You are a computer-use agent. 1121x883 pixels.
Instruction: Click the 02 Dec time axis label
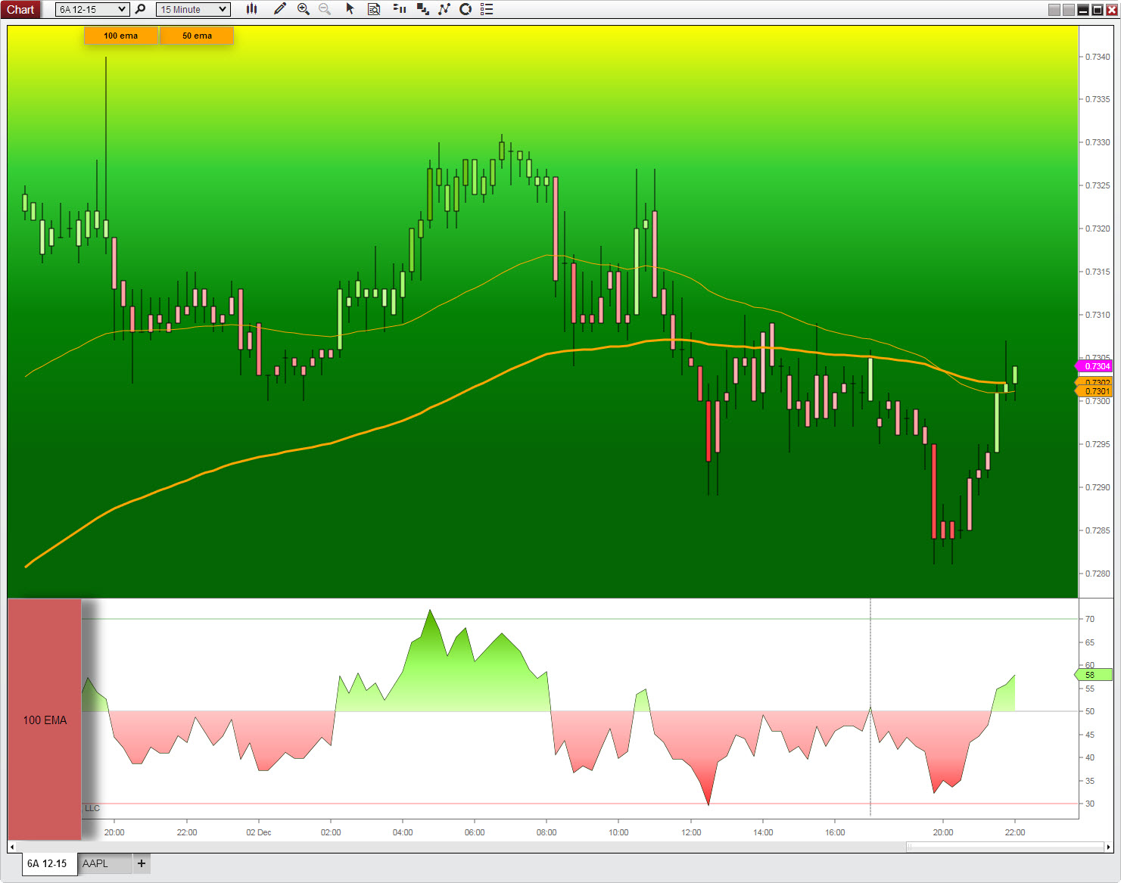259,832
